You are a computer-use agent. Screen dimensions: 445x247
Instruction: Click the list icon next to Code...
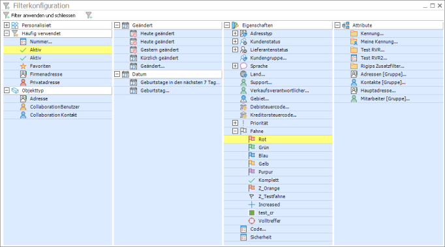pyautogui.click(x=243, y=229)
